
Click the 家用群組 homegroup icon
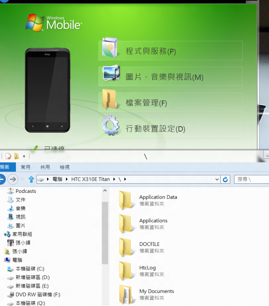7,234
